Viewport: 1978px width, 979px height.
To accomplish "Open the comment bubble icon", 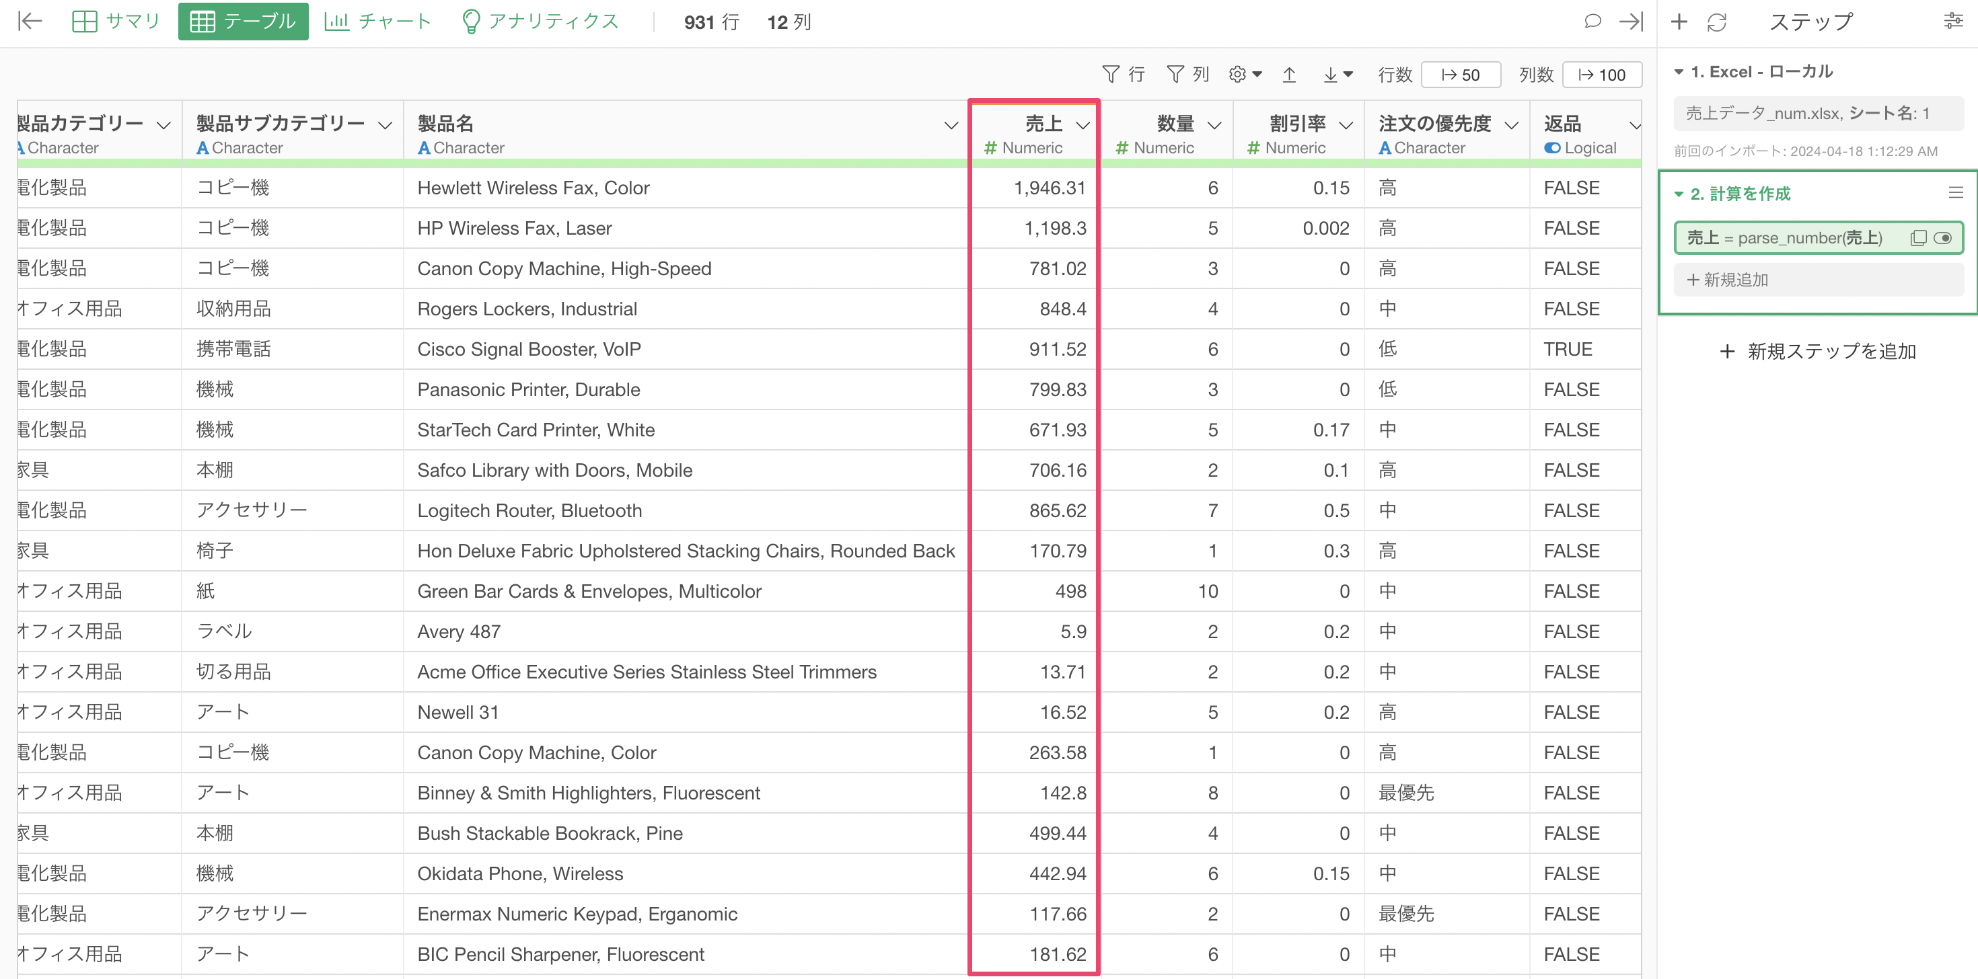I will (1592, 22).
